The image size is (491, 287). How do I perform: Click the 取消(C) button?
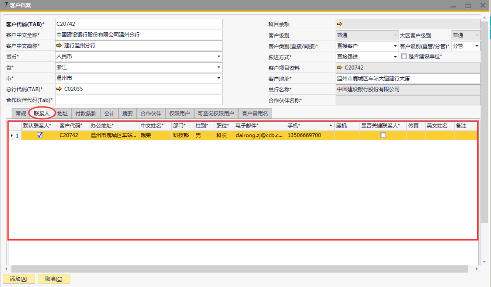tap(54, 279)
